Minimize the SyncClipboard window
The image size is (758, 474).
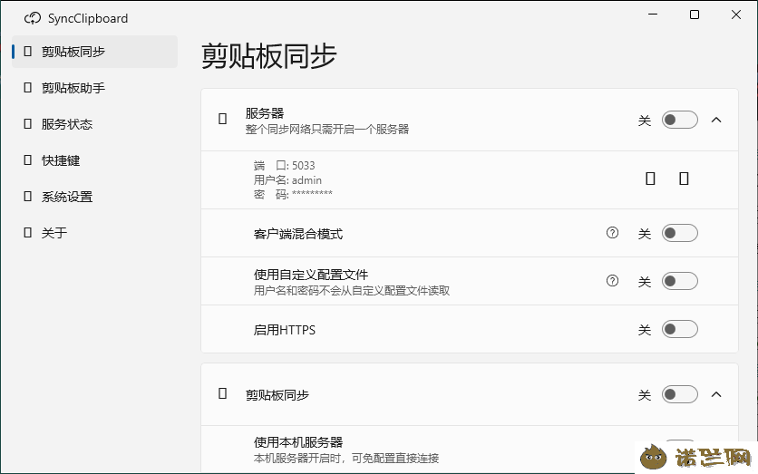click(653, 15)
